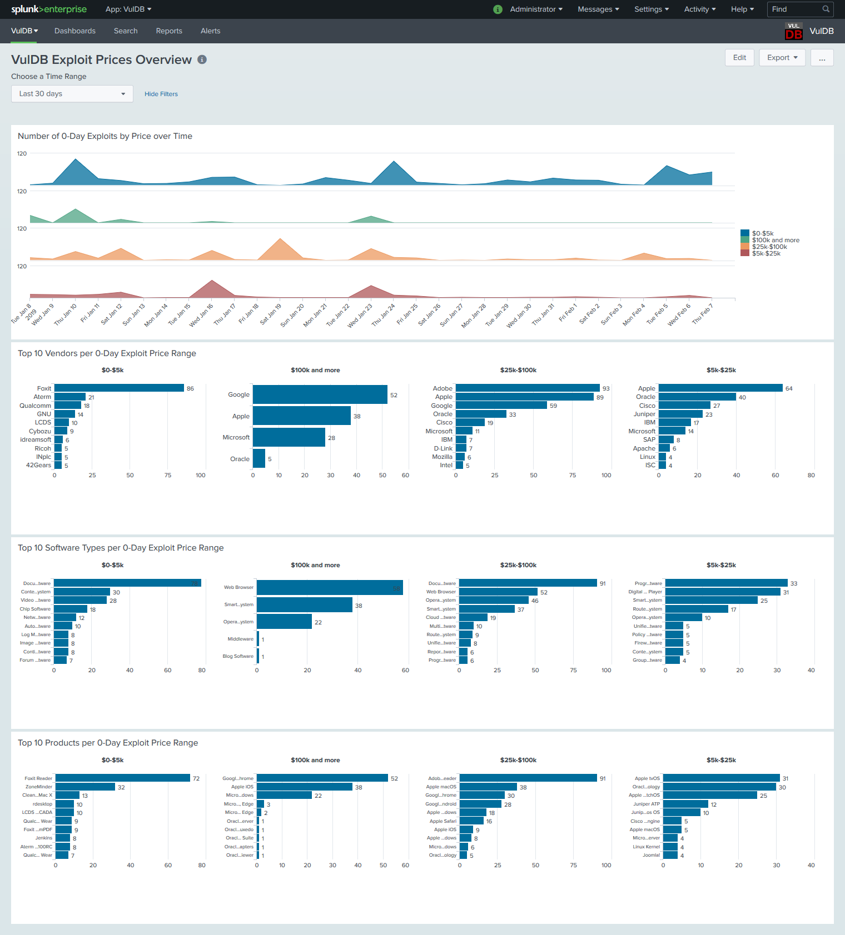Click the 'Thu Feb 7' axis label
The width and height of the screenshot is (845, 935).
[x=703, y=314]
